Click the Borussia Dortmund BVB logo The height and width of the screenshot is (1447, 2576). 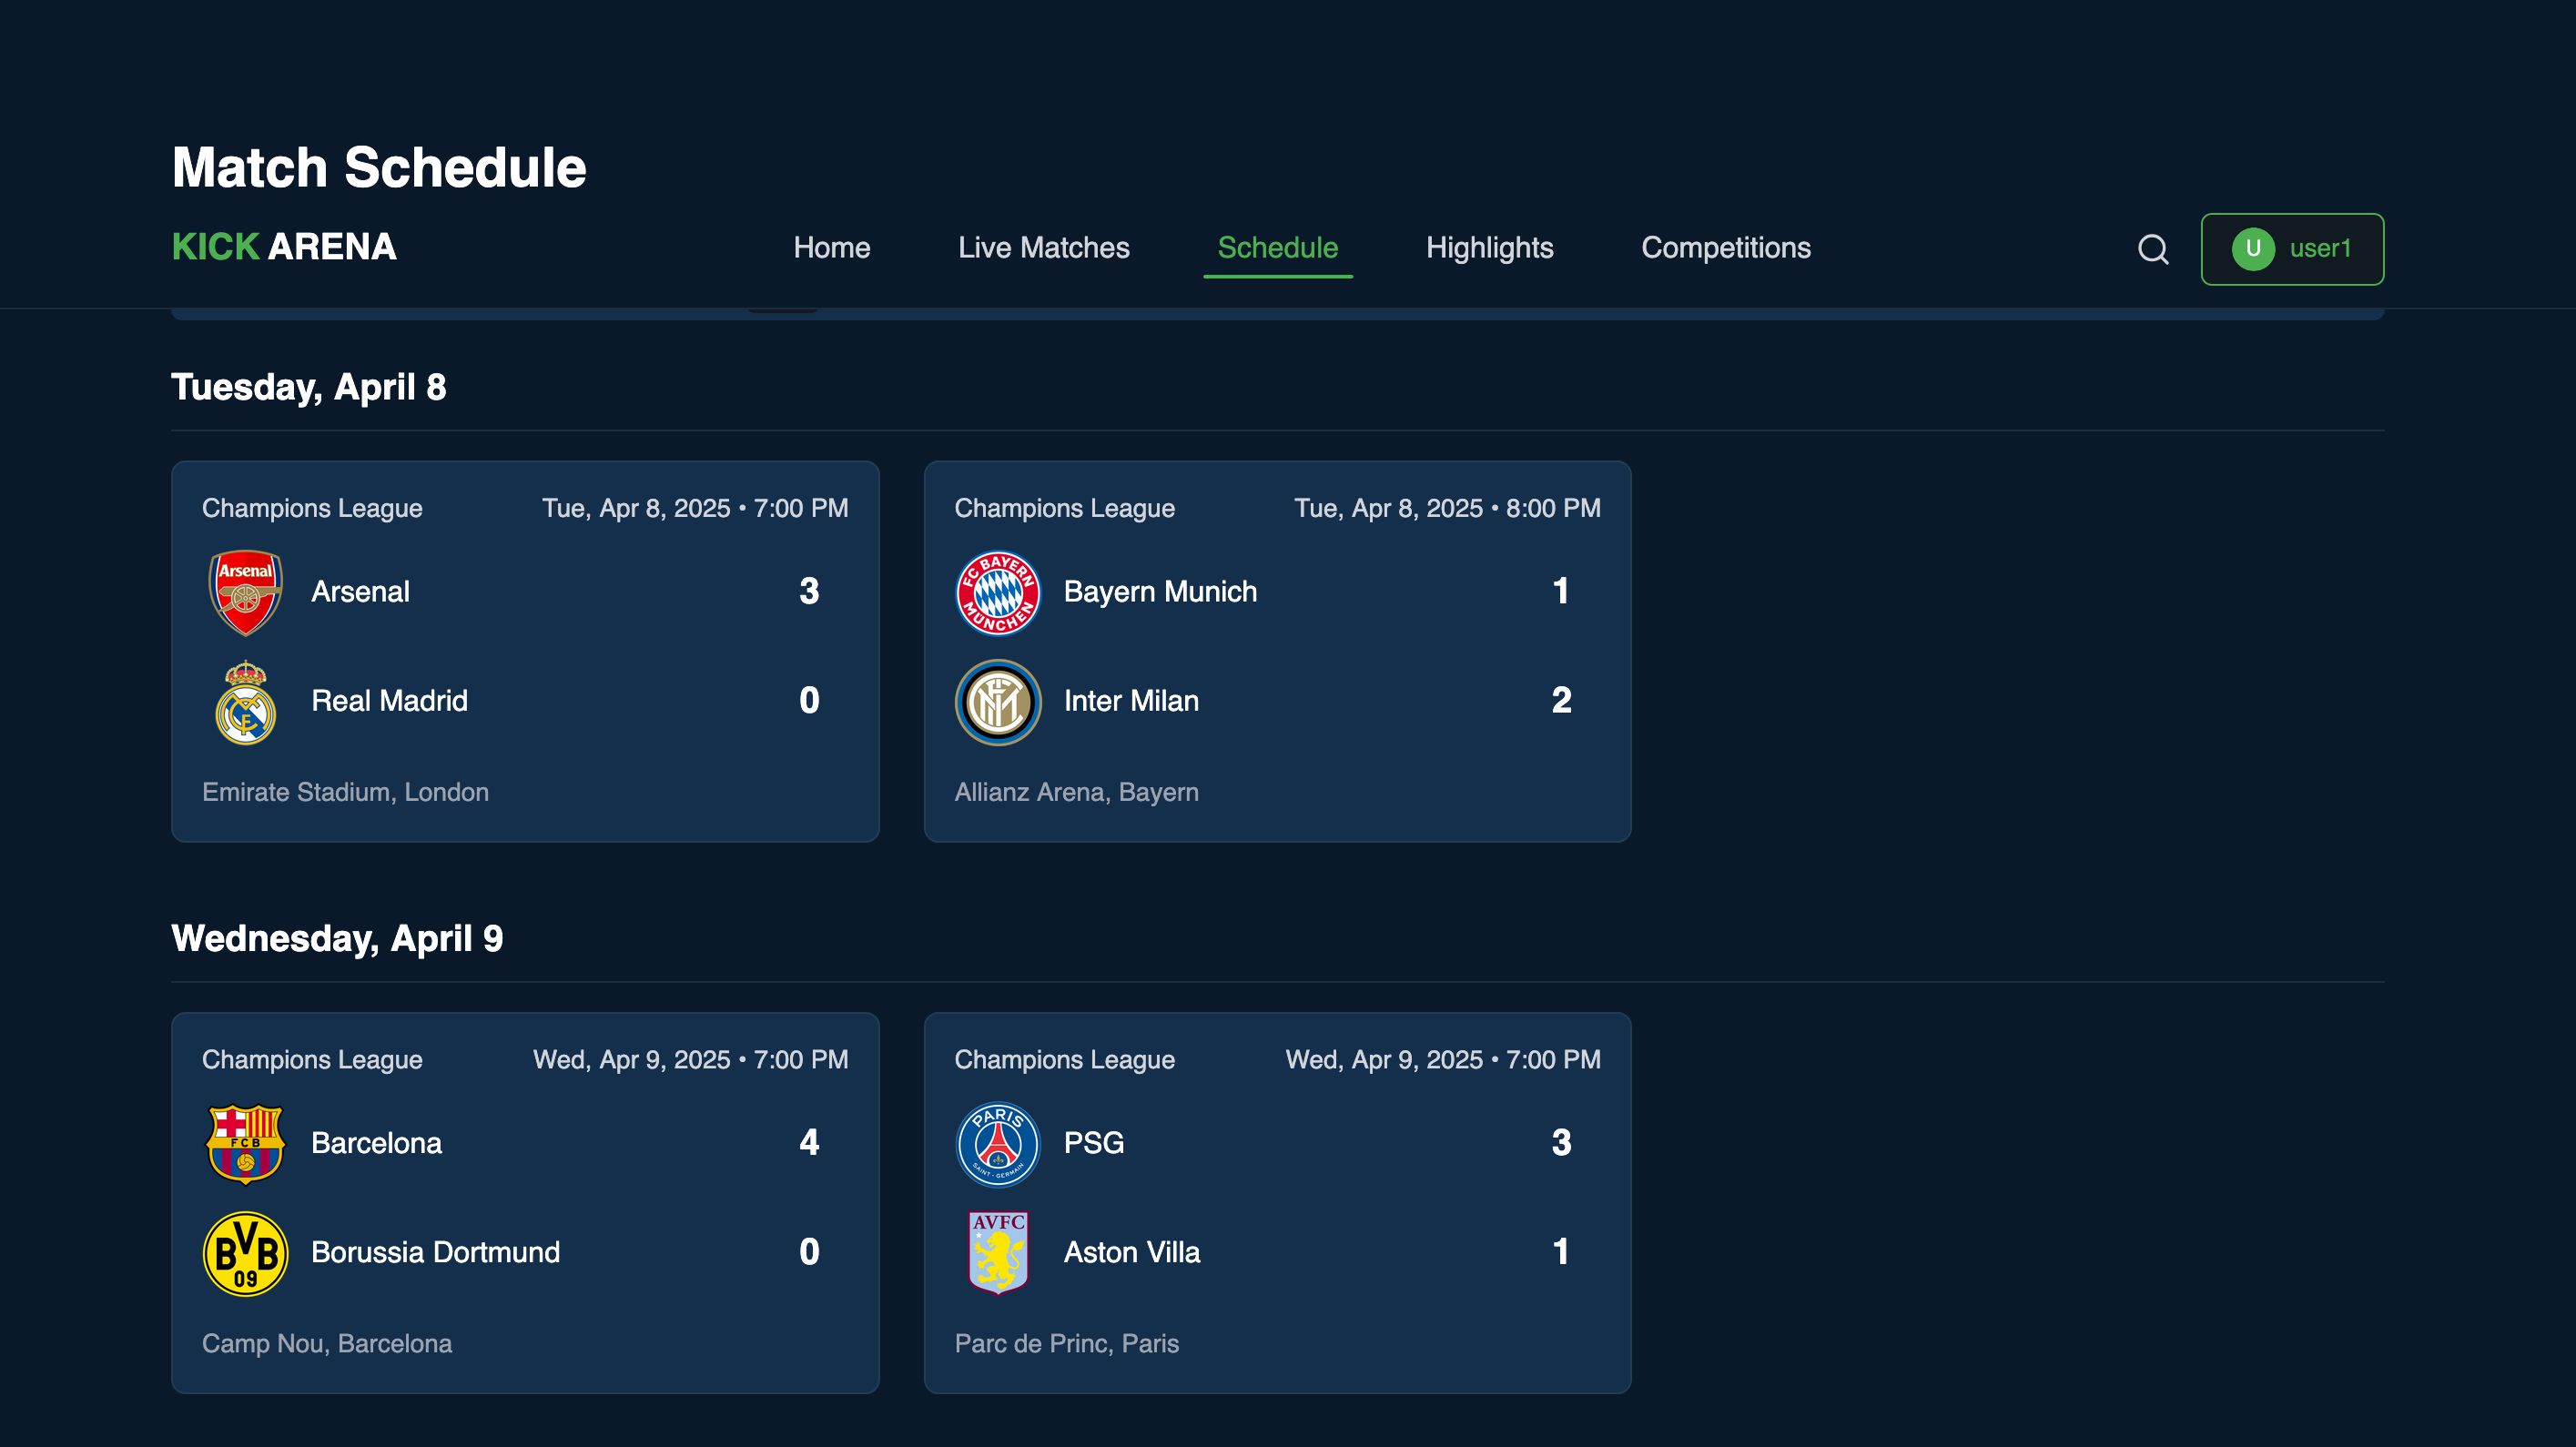[245, 1253]
